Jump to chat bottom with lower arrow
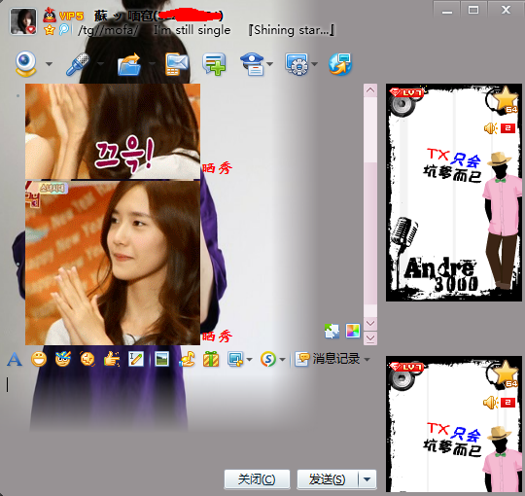The width and height of the screenshot is (525, 496). (x=370, y=338)
